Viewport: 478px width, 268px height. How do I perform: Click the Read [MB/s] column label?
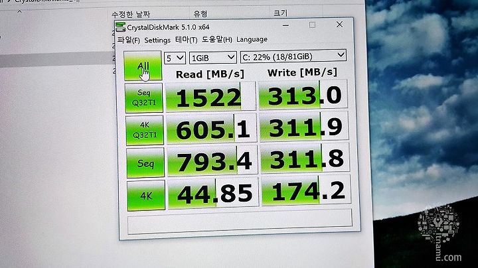pyautogui.click(x=210, y=74)
